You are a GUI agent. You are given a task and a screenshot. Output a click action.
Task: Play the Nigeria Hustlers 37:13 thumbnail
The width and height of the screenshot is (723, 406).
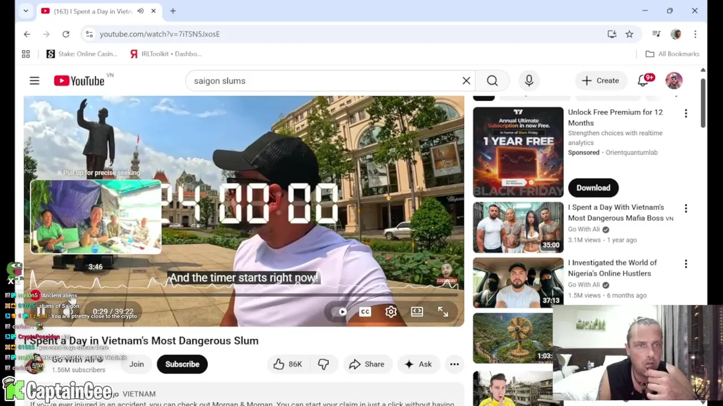(x=518, y=283)
